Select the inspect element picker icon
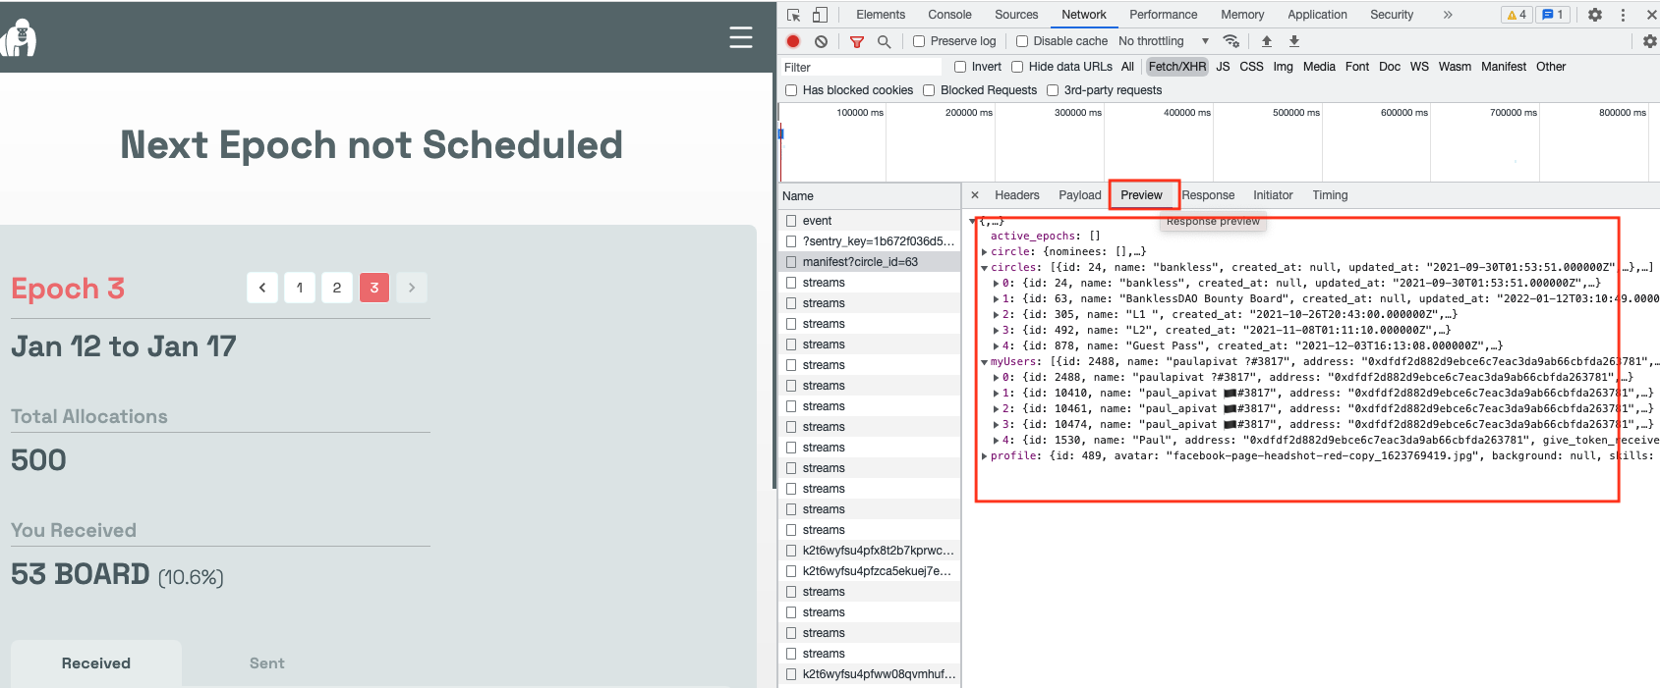Screen dimensions: 1660x688 pyautogui.click(x=794, y=15)
